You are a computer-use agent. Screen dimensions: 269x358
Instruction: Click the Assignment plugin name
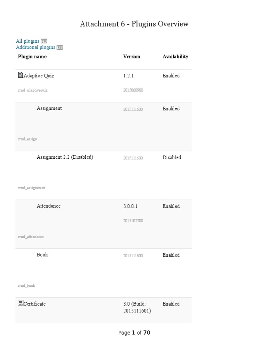point(49,108)
